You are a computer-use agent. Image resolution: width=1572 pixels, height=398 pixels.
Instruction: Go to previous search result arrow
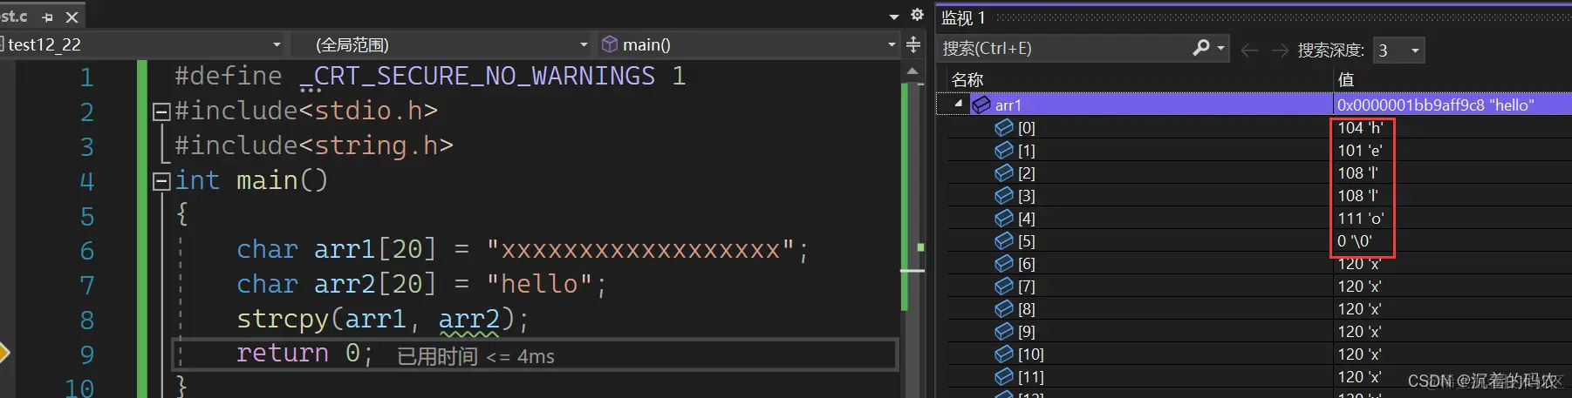(x=1249, y=51)
